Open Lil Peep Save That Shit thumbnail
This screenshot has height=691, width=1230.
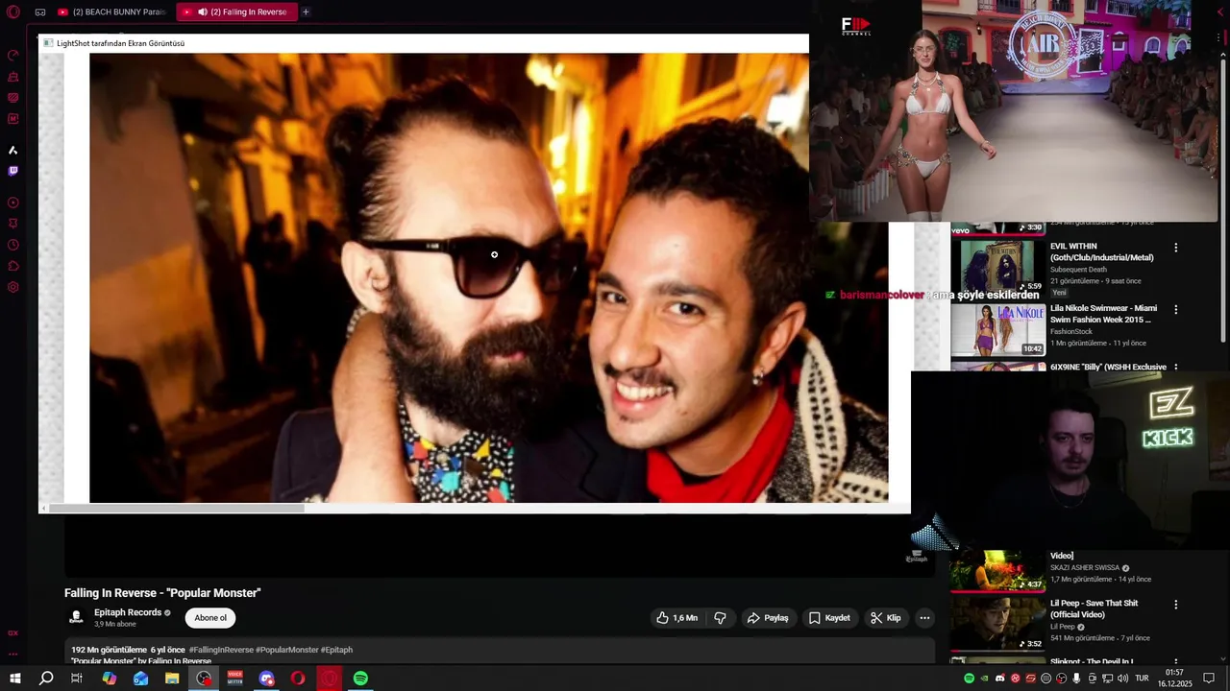997,624
